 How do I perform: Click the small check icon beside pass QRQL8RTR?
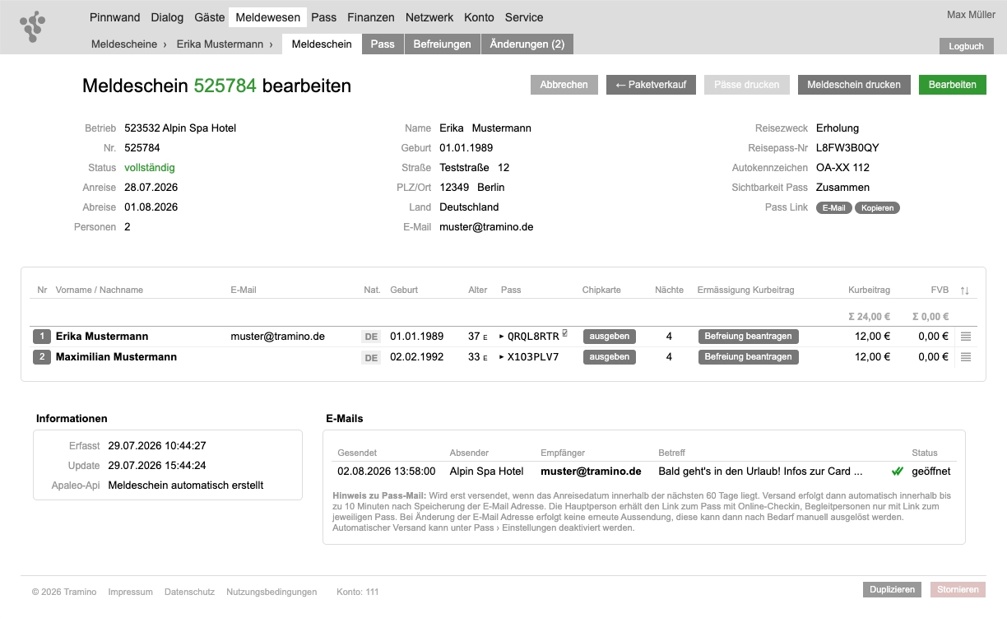(565, 333)
